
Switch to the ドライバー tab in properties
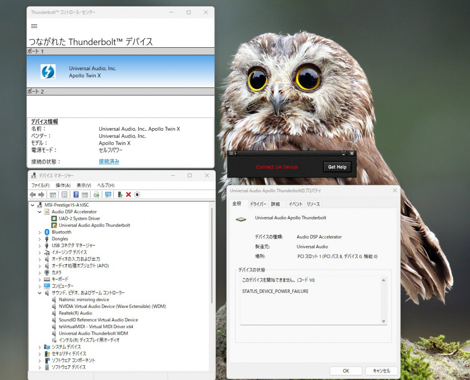click(x=258, y=204)
